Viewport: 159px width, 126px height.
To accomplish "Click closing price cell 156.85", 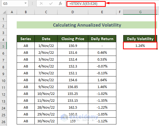I will (73, 87).
